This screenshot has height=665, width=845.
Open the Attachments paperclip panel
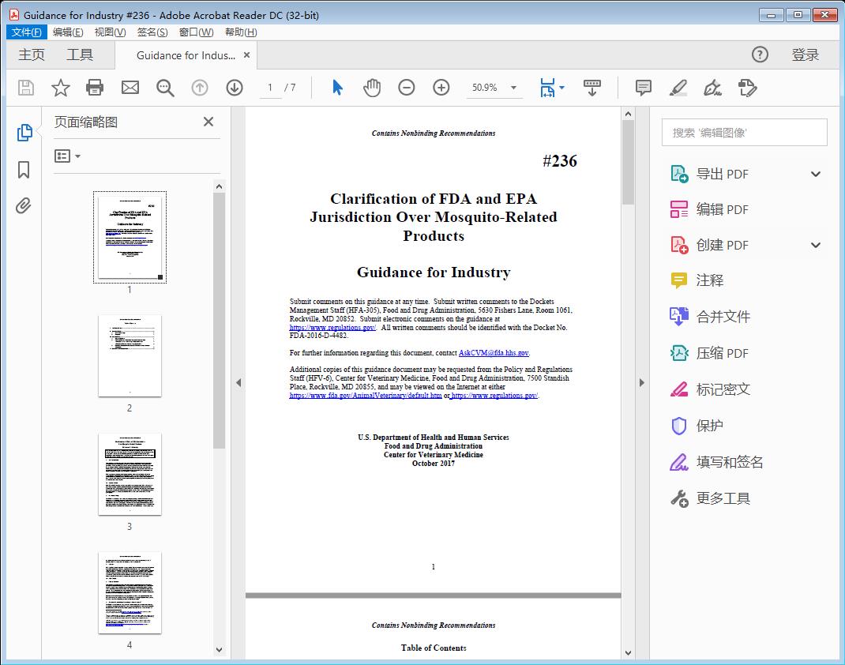tap(24, 205)
